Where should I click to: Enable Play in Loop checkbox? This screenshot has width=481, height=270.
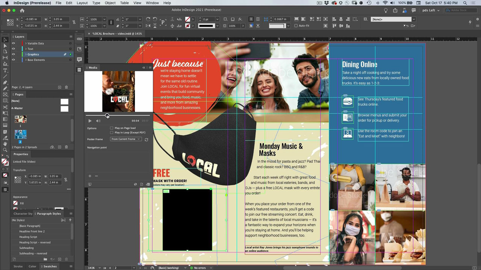tap(112, 133)
